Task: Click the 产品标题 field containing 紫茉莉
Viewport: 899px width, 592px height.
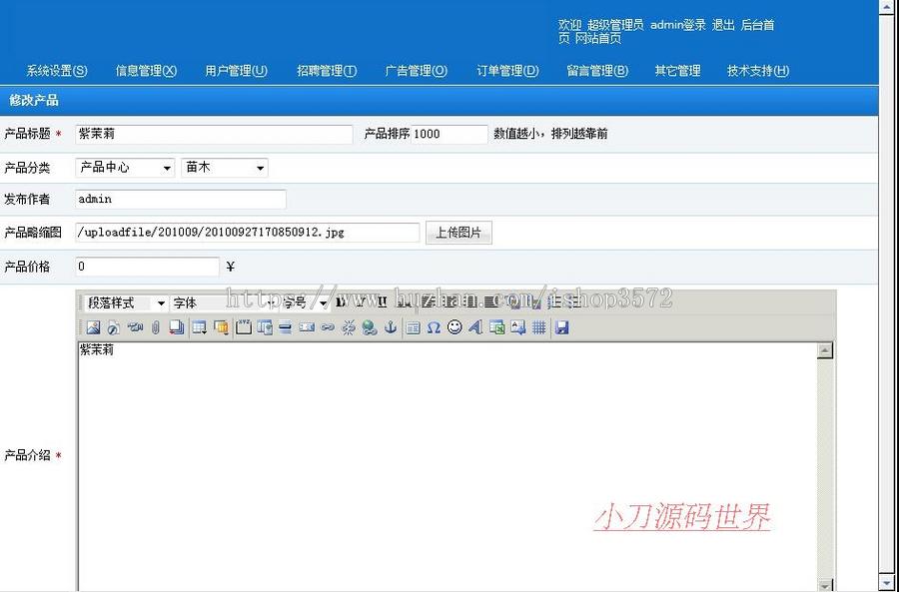Action: [214, 134]
